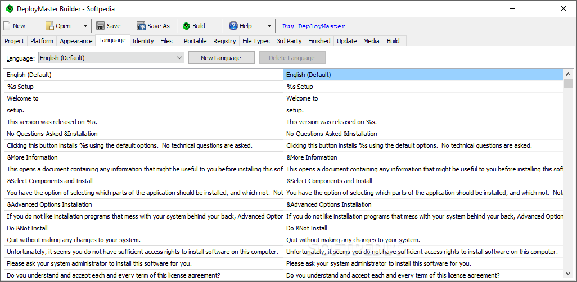Click left 'Quit without making any changes' cell

[x=143, y=240]
